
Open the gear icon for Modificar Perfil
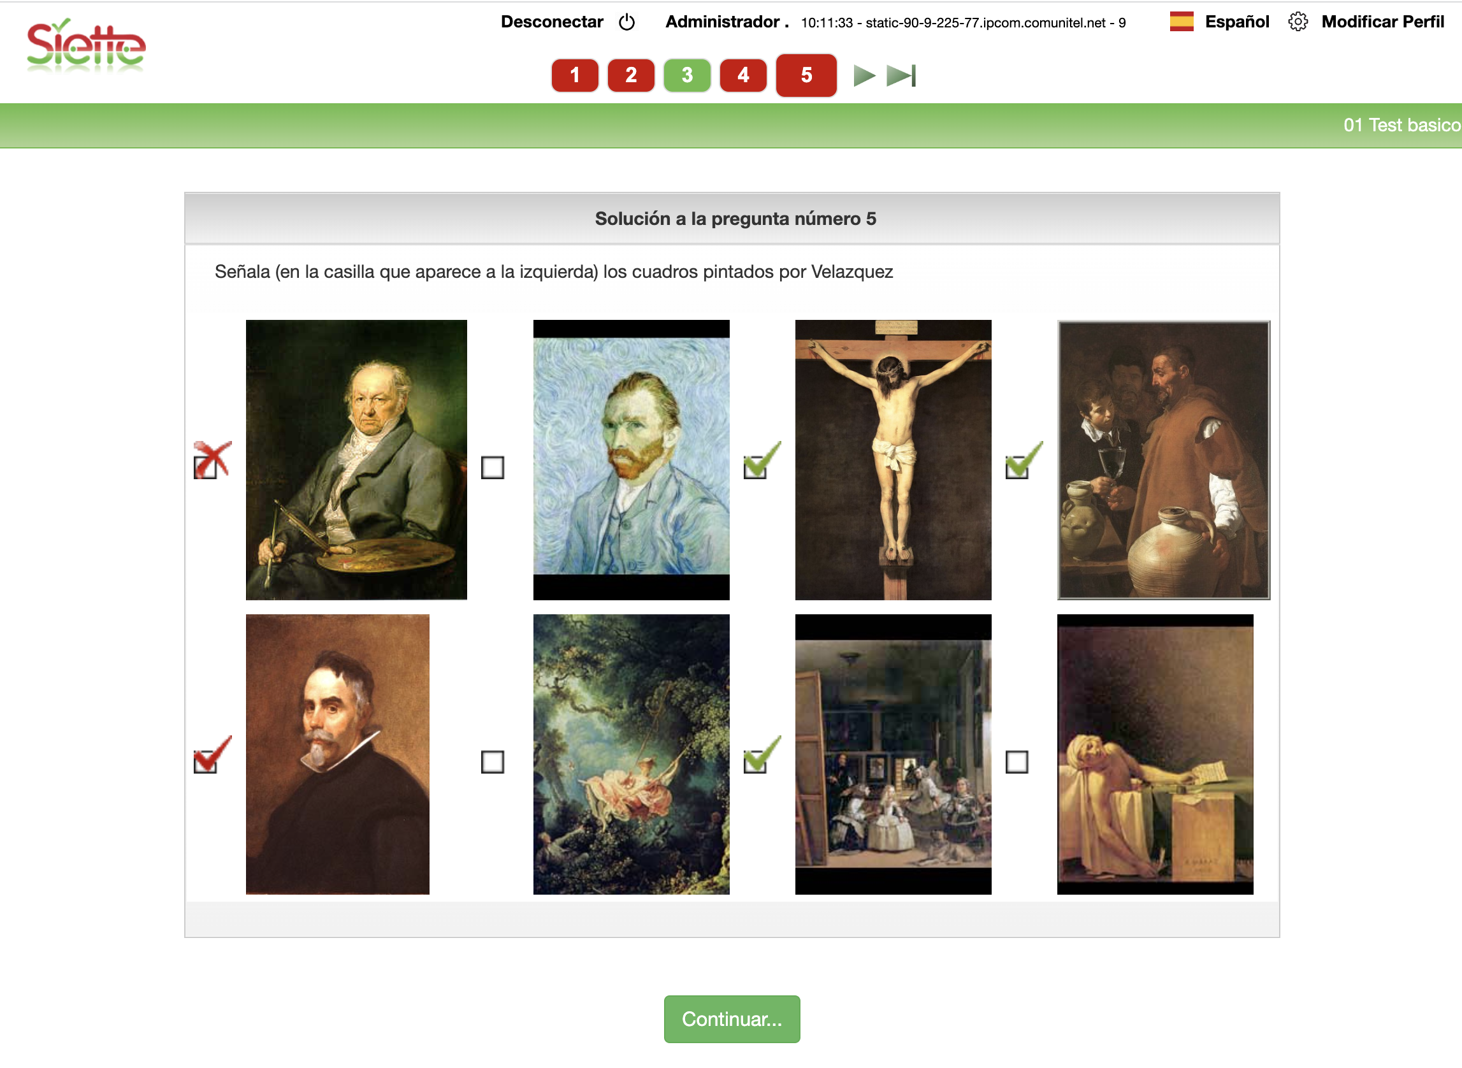click(1297, 21)
